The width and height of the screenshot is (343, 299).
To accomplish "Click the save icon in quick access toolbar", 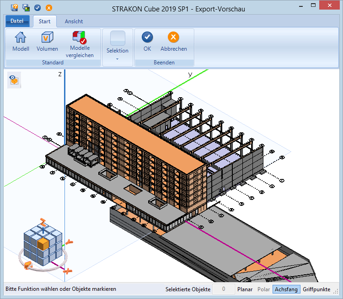I will pos(26,8).
